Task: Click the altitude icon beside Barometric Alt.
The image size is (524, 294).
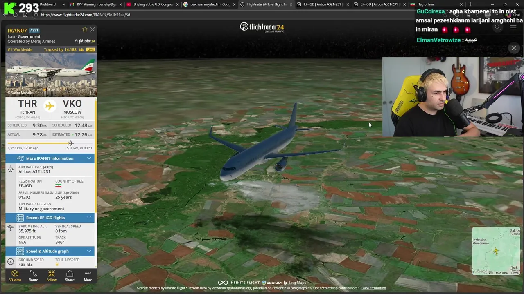Action: click(11, 228)
